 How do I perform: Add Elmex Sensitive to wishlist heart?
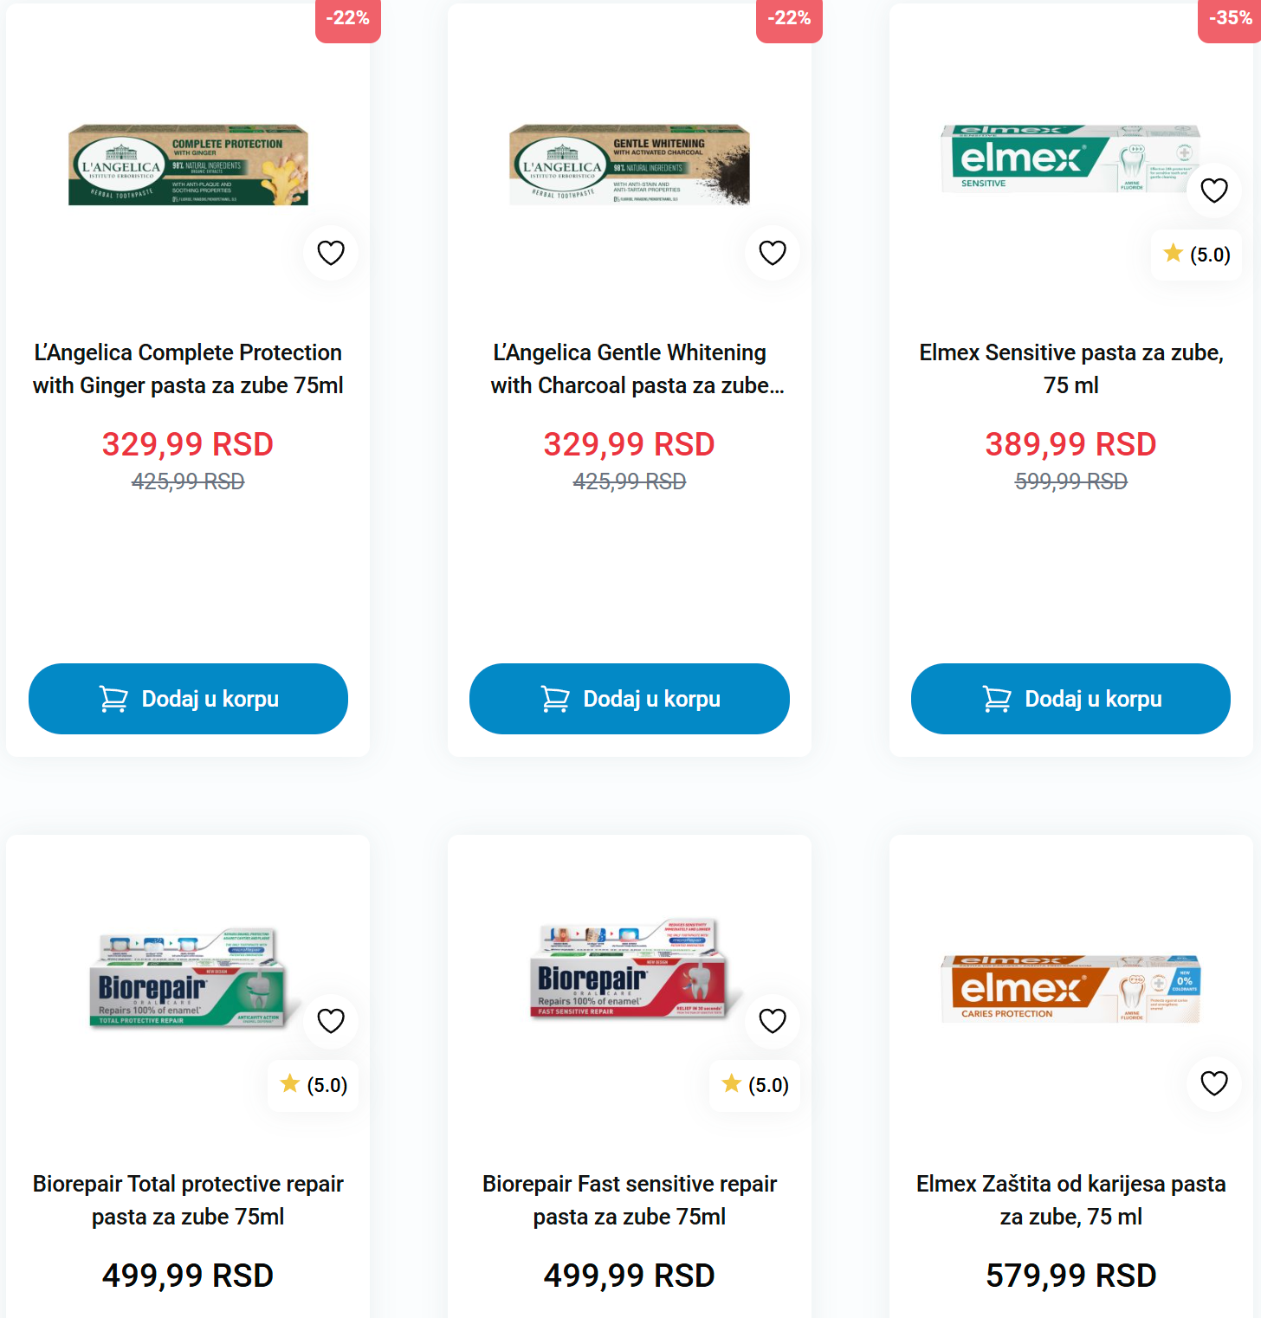(1214, 191)
